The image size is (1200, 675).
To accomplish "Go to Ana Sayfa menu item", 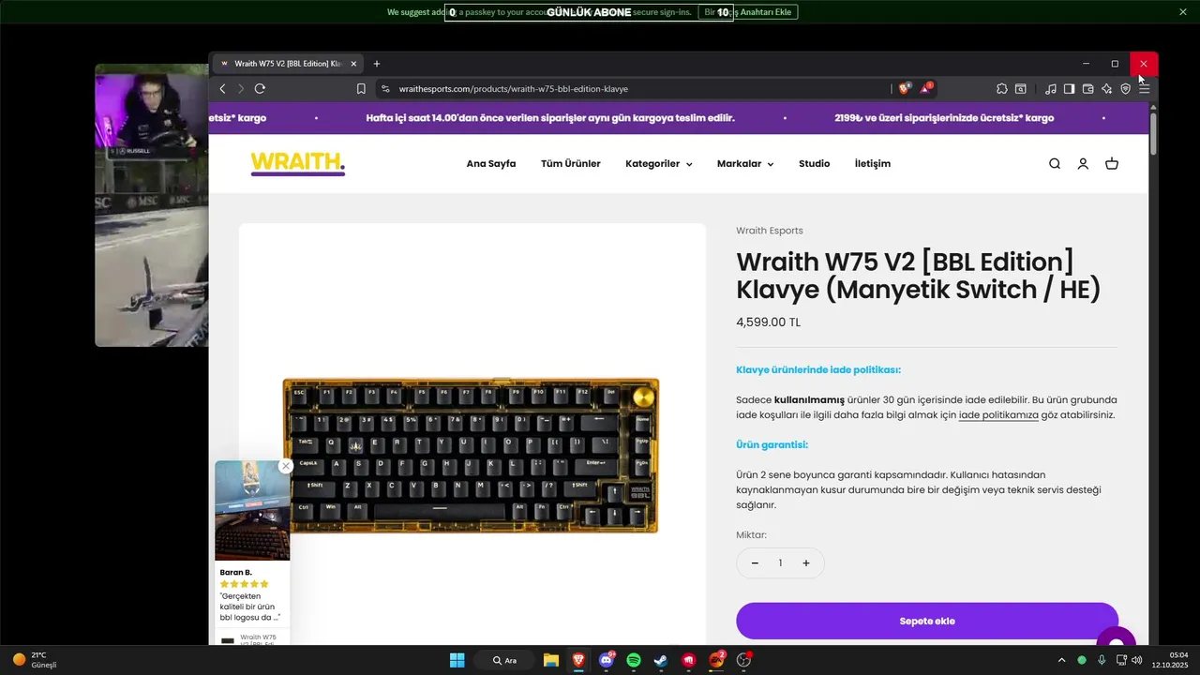I will [491, 164].
